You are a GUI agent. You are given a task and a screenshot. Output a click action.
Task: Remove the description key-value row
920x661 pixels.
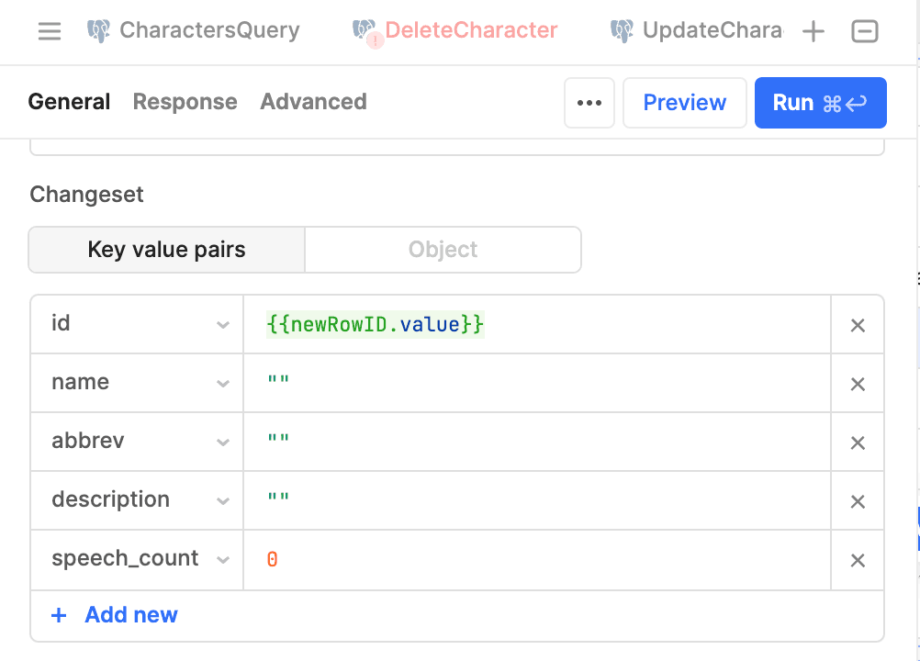tap(858, 501)
